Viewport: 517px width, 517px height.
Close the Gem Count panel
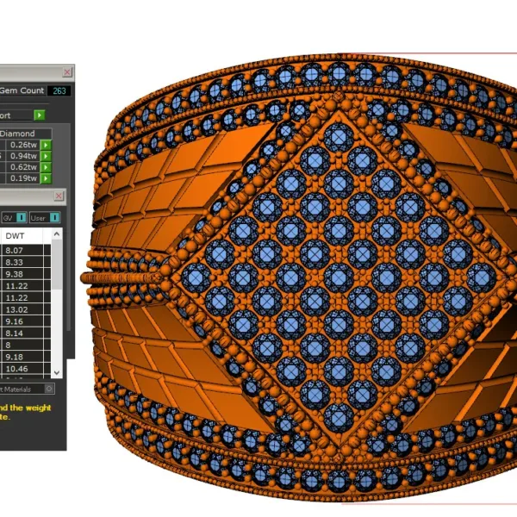pyautogui.click(x=67, y=72)
